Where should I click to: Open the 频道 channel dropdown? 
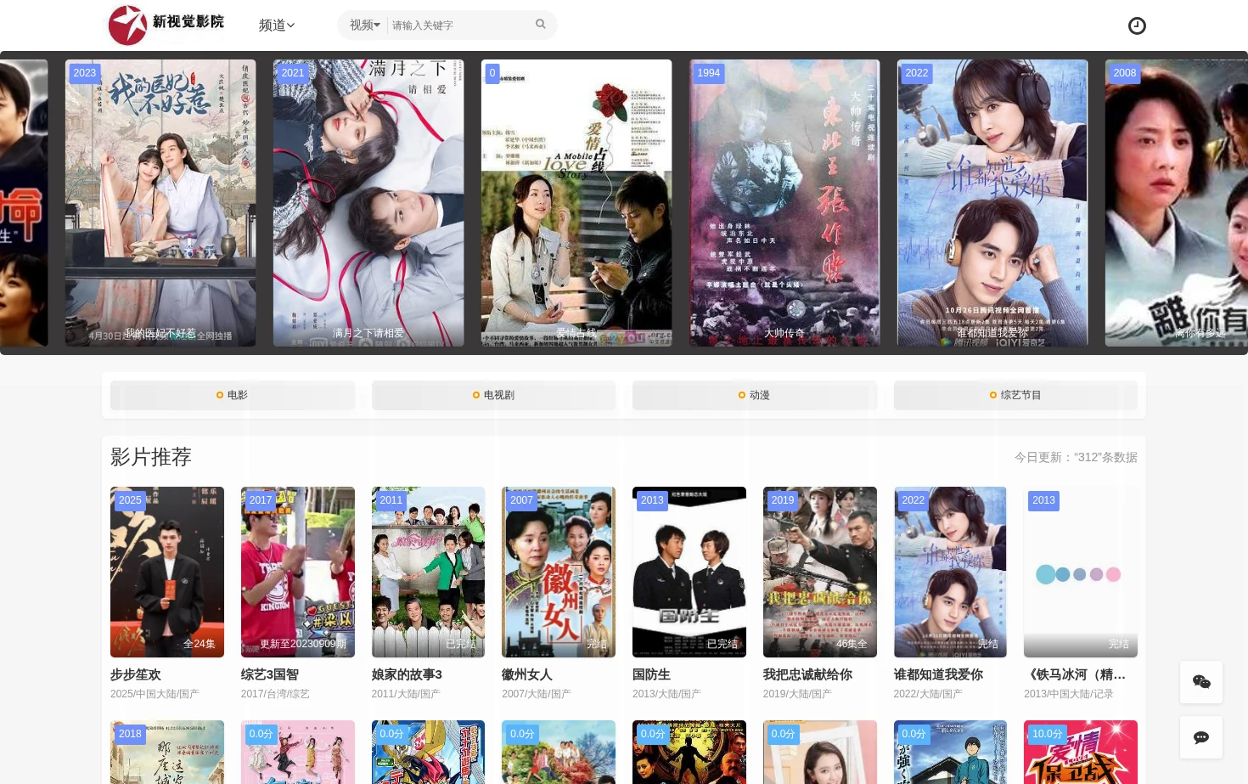[277, 25]
